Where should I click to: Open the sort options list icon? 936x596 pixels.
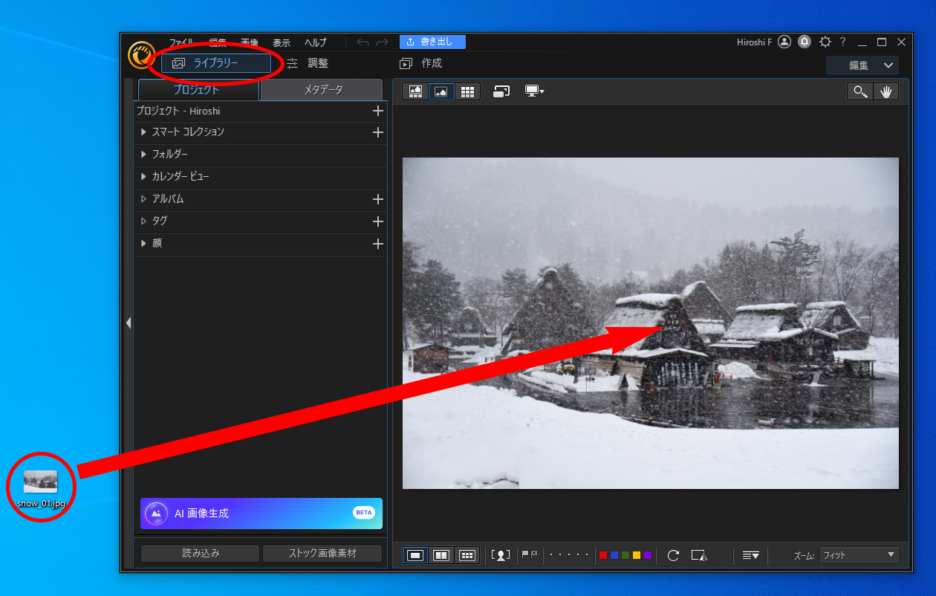[x=750, y=555]
